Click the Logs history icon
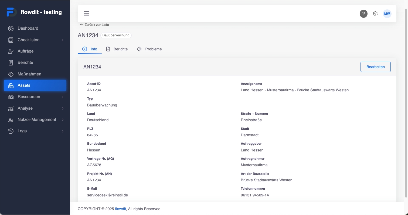This screenshot has height=215, width=408. click(x=11, y=131)
